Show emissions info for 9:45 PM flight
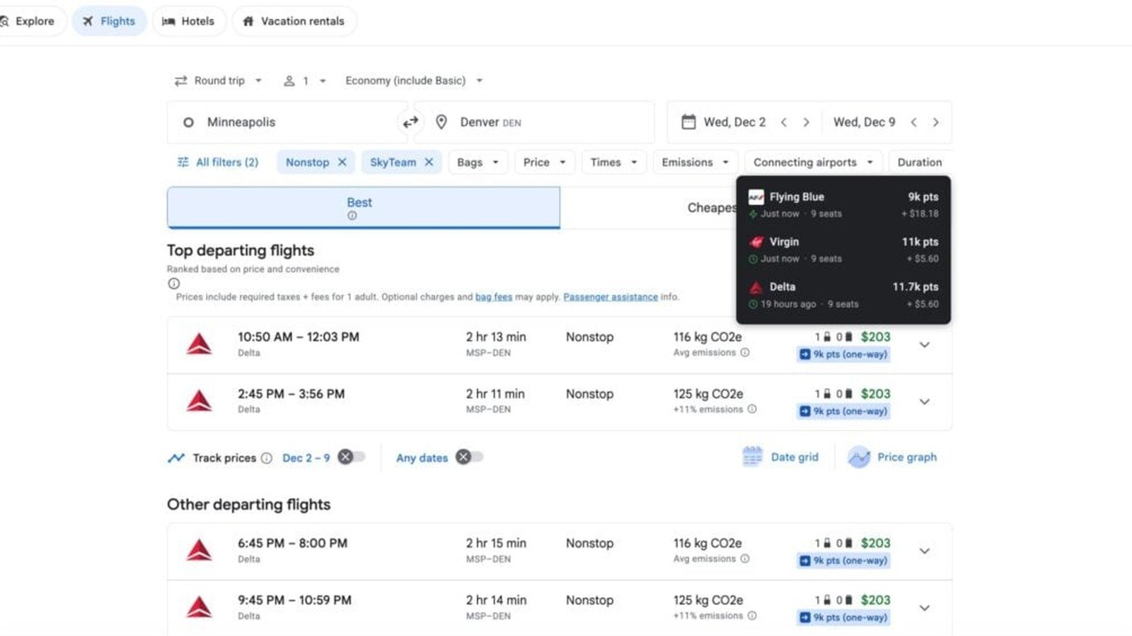1132x636 pixels. point(752,616)
